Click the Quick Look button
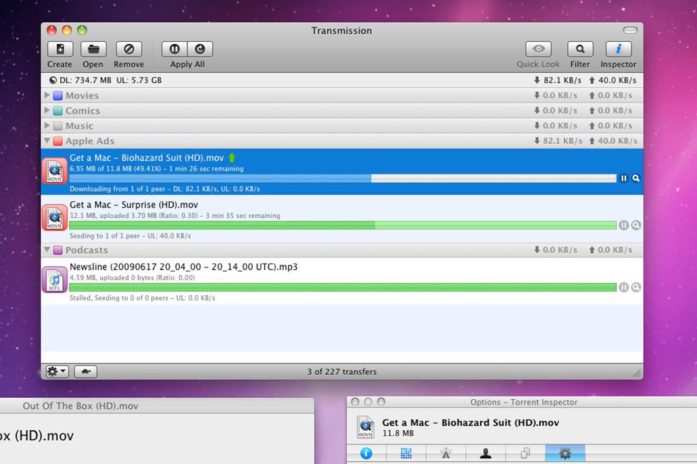 [x=538, y=49]
